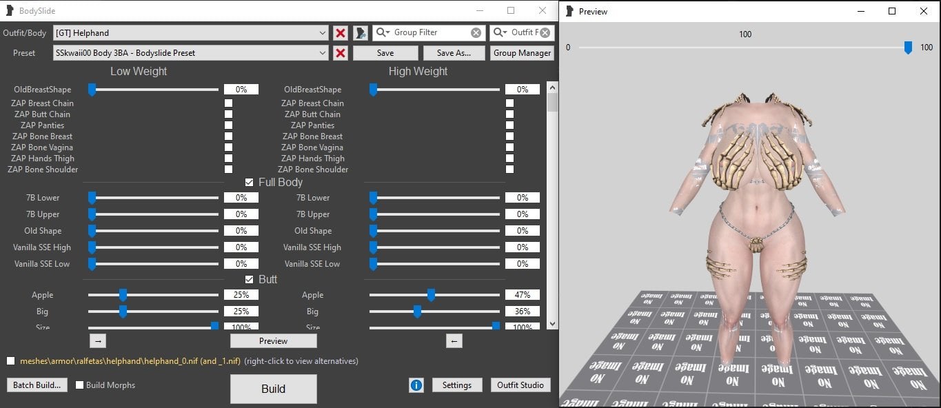The image size is (941, 408).
Task: Copy low weight values to high weight arrow
Action: click(x=98, y=340)
